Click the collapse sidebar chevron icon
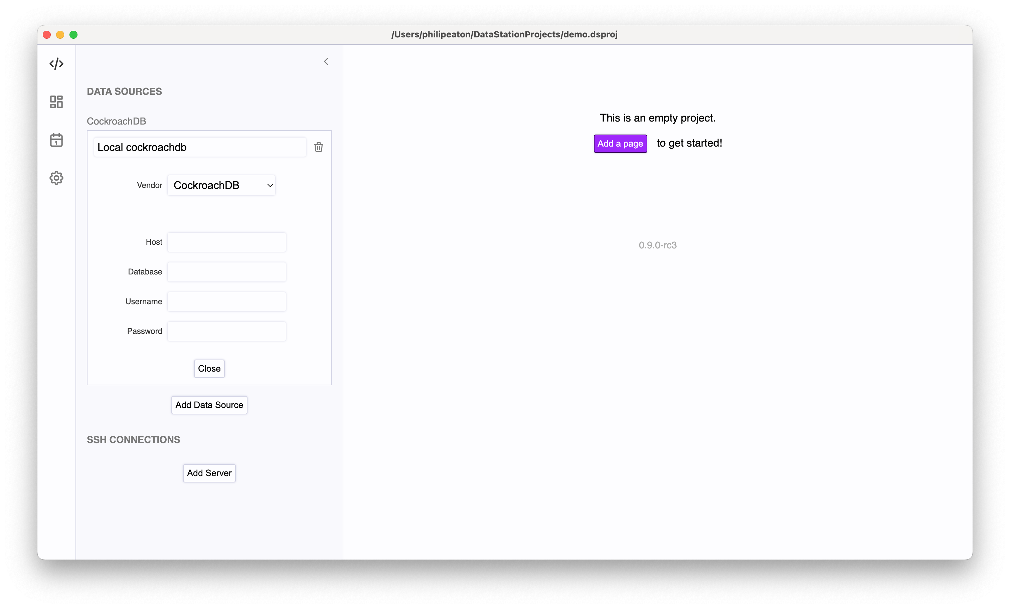The height and width of the screenshot is (609, 1010). (326, 61)
